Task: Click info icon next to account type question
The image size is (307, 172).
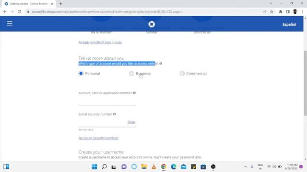Action: [161, 64]
